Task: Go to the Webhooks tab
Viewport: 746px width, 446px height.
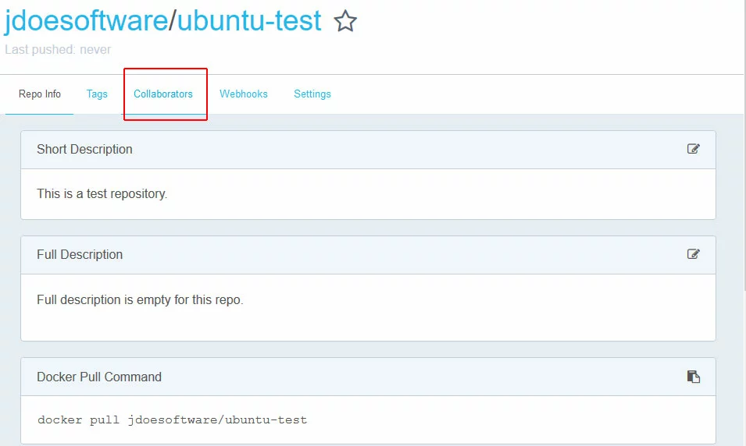Action: point(244,94)
